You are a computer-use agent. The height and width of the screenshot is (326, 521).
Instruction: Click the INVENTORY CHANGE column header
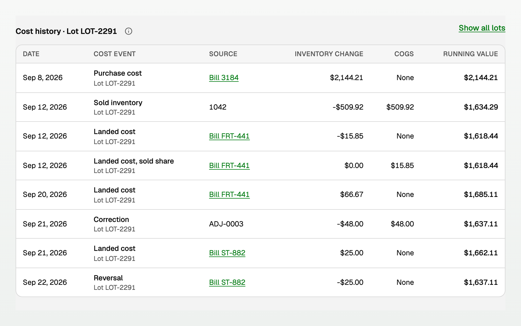[x=329, y=54]
